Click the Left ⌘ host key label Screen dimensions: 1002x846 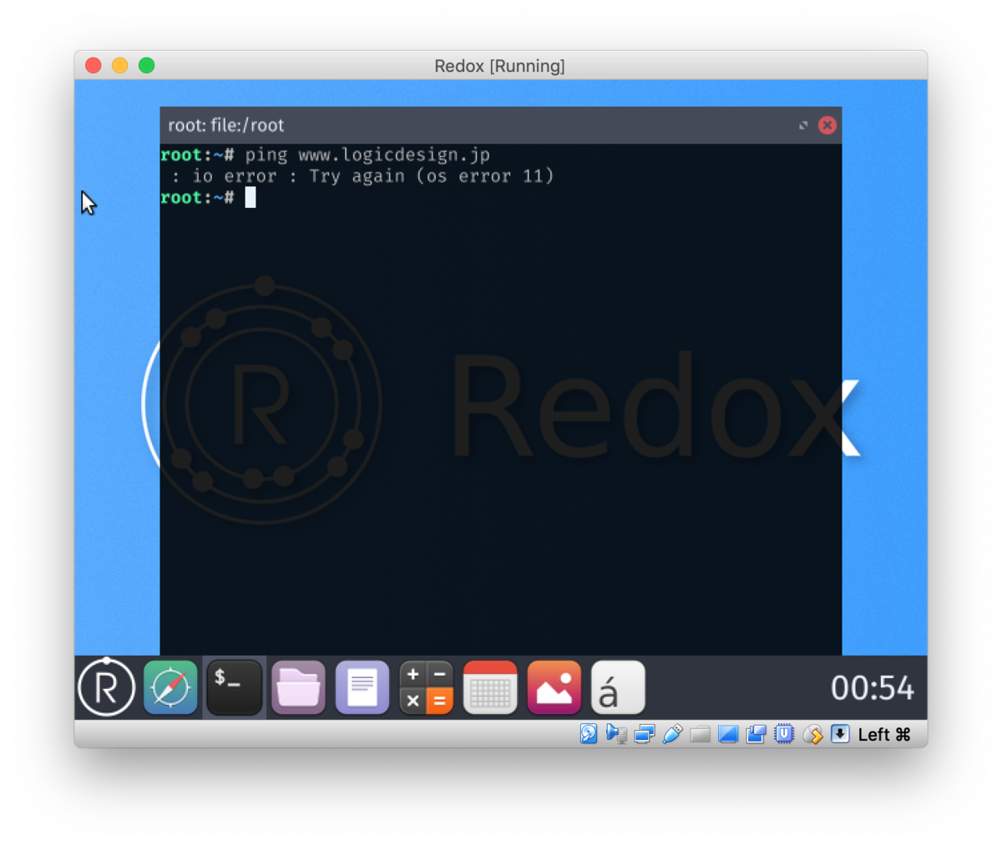point(884,734)
